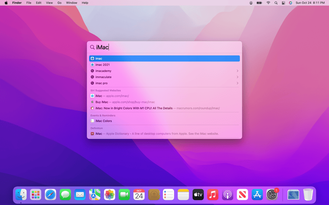Open Safari in the Dock
The width and height of the screenshot is (329, 205).
coord(50,194)
